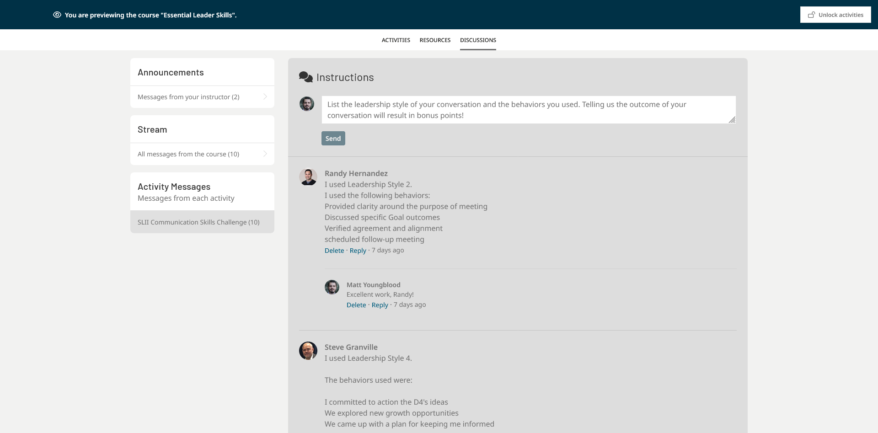Click the Instructions heading text
The width and height of the screenshot is (878, 433).
pos(345,77)
